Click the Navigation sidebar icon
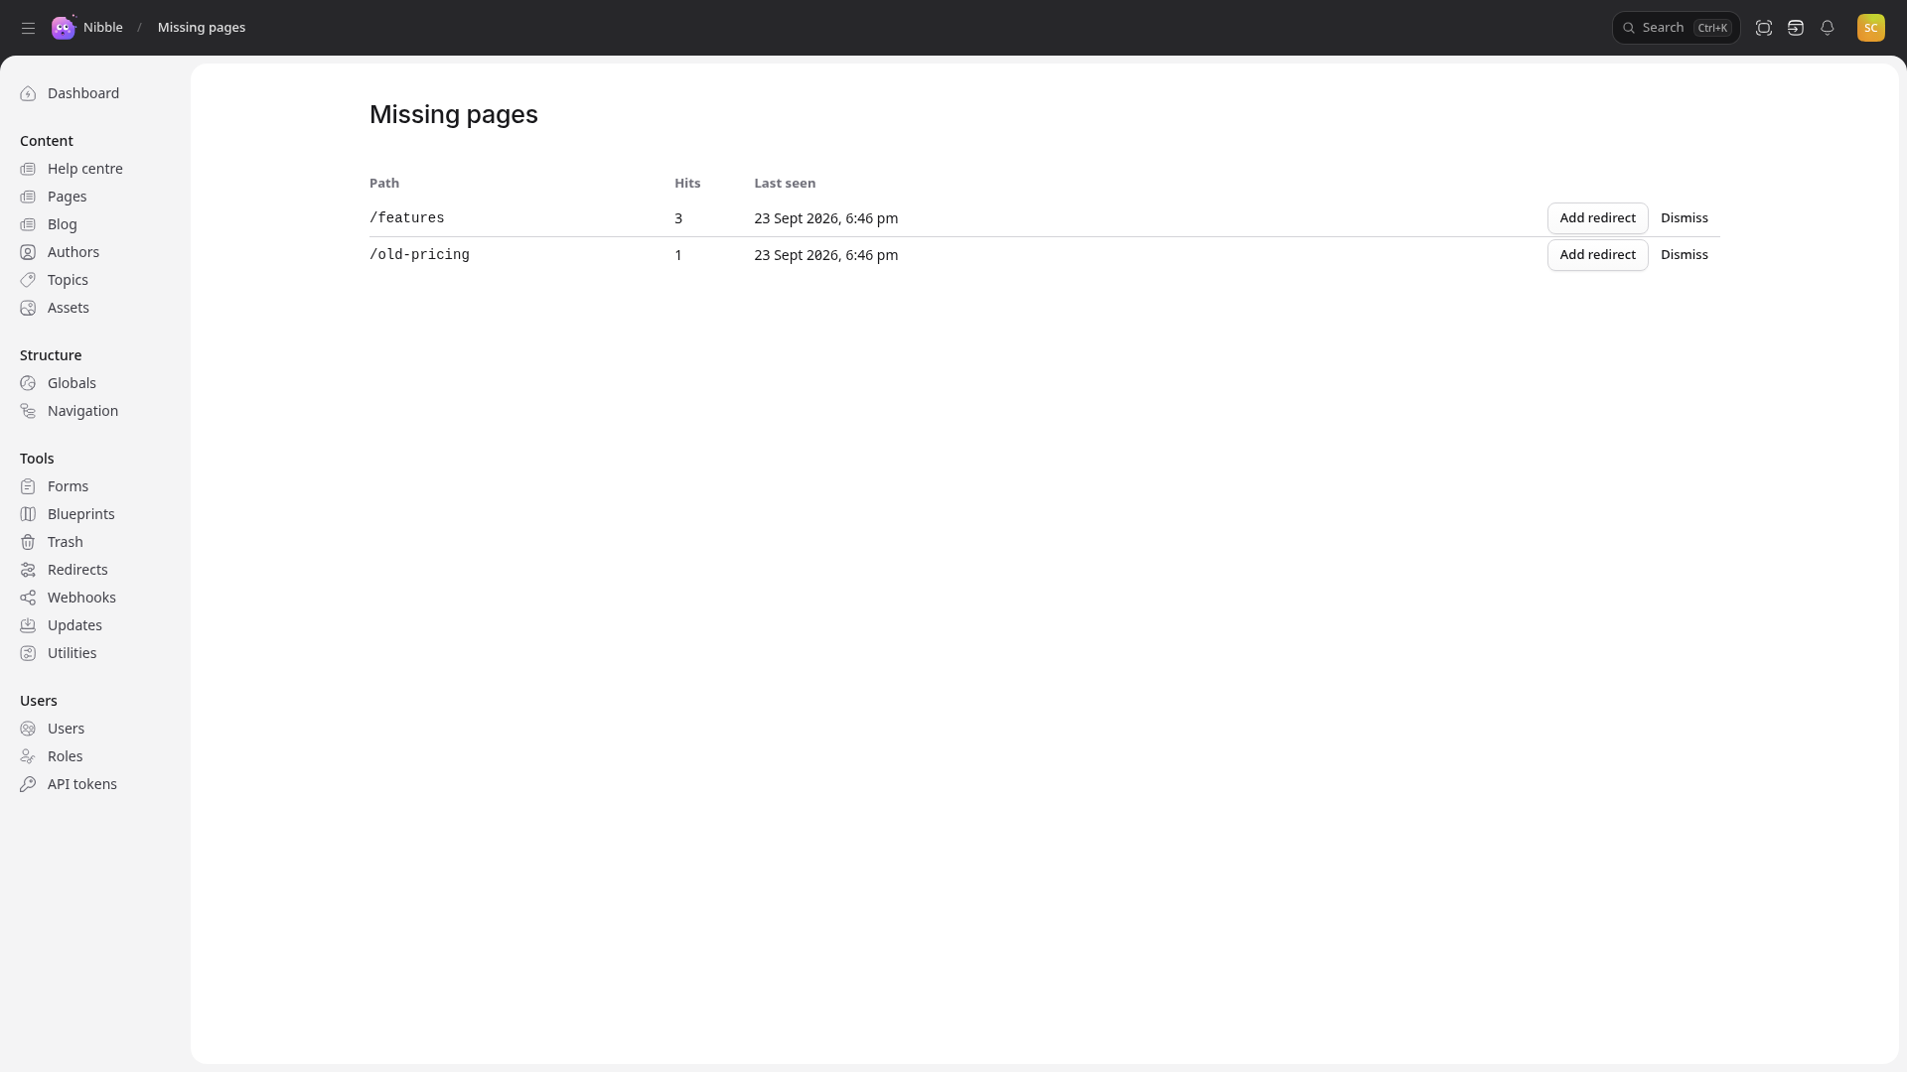 point(28,411)
